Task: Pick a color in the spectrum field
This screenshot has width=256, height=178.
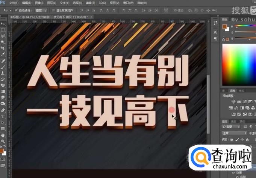Action: click(239, 65)
